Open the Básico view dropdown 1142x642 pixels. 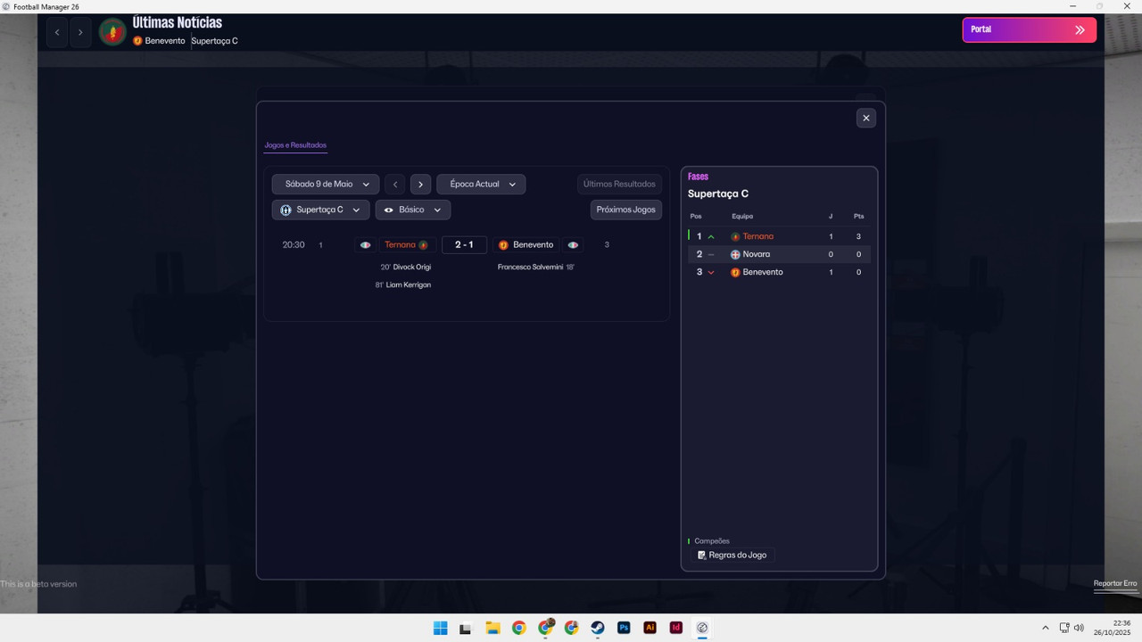click(412, 210)
